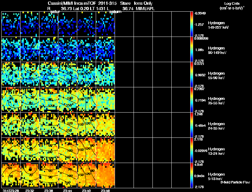Viewport: 252px width, 192px height.
Task: Select the 24-35 keV image at 23:32
Action: (30, 125)
